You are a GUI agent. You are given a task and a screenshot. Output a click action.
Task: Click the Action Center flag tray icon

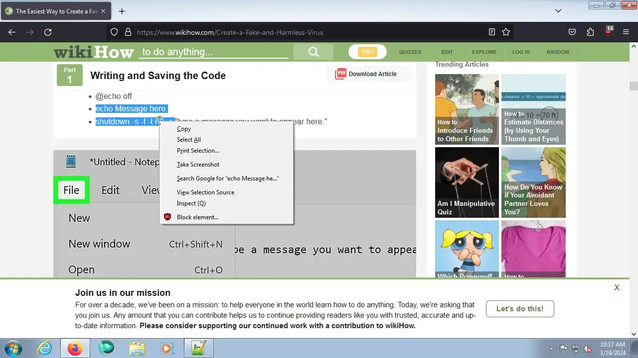click(564, 349)
